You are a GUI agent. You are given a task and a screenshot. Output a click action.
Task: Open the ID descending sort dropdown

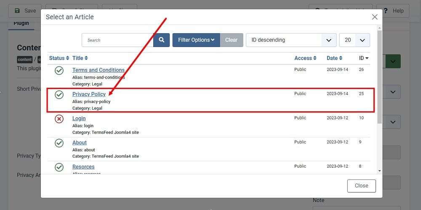291,40
